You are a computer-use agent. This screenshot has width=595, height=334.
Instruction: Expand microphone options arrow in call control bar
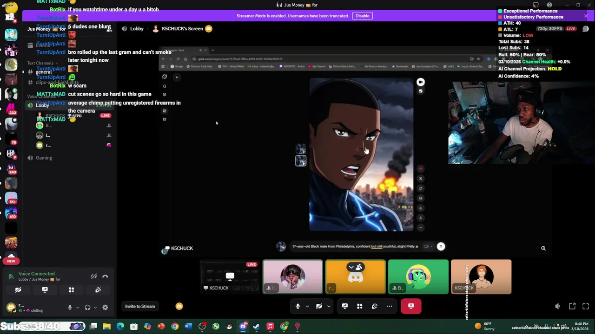point(307,306)
